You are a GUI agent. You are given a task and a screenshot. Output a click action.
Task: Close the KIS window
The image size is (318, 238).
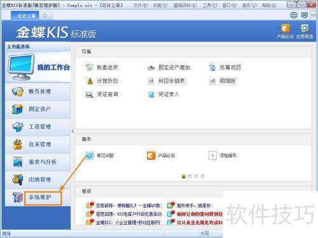[x=311, y=4]
